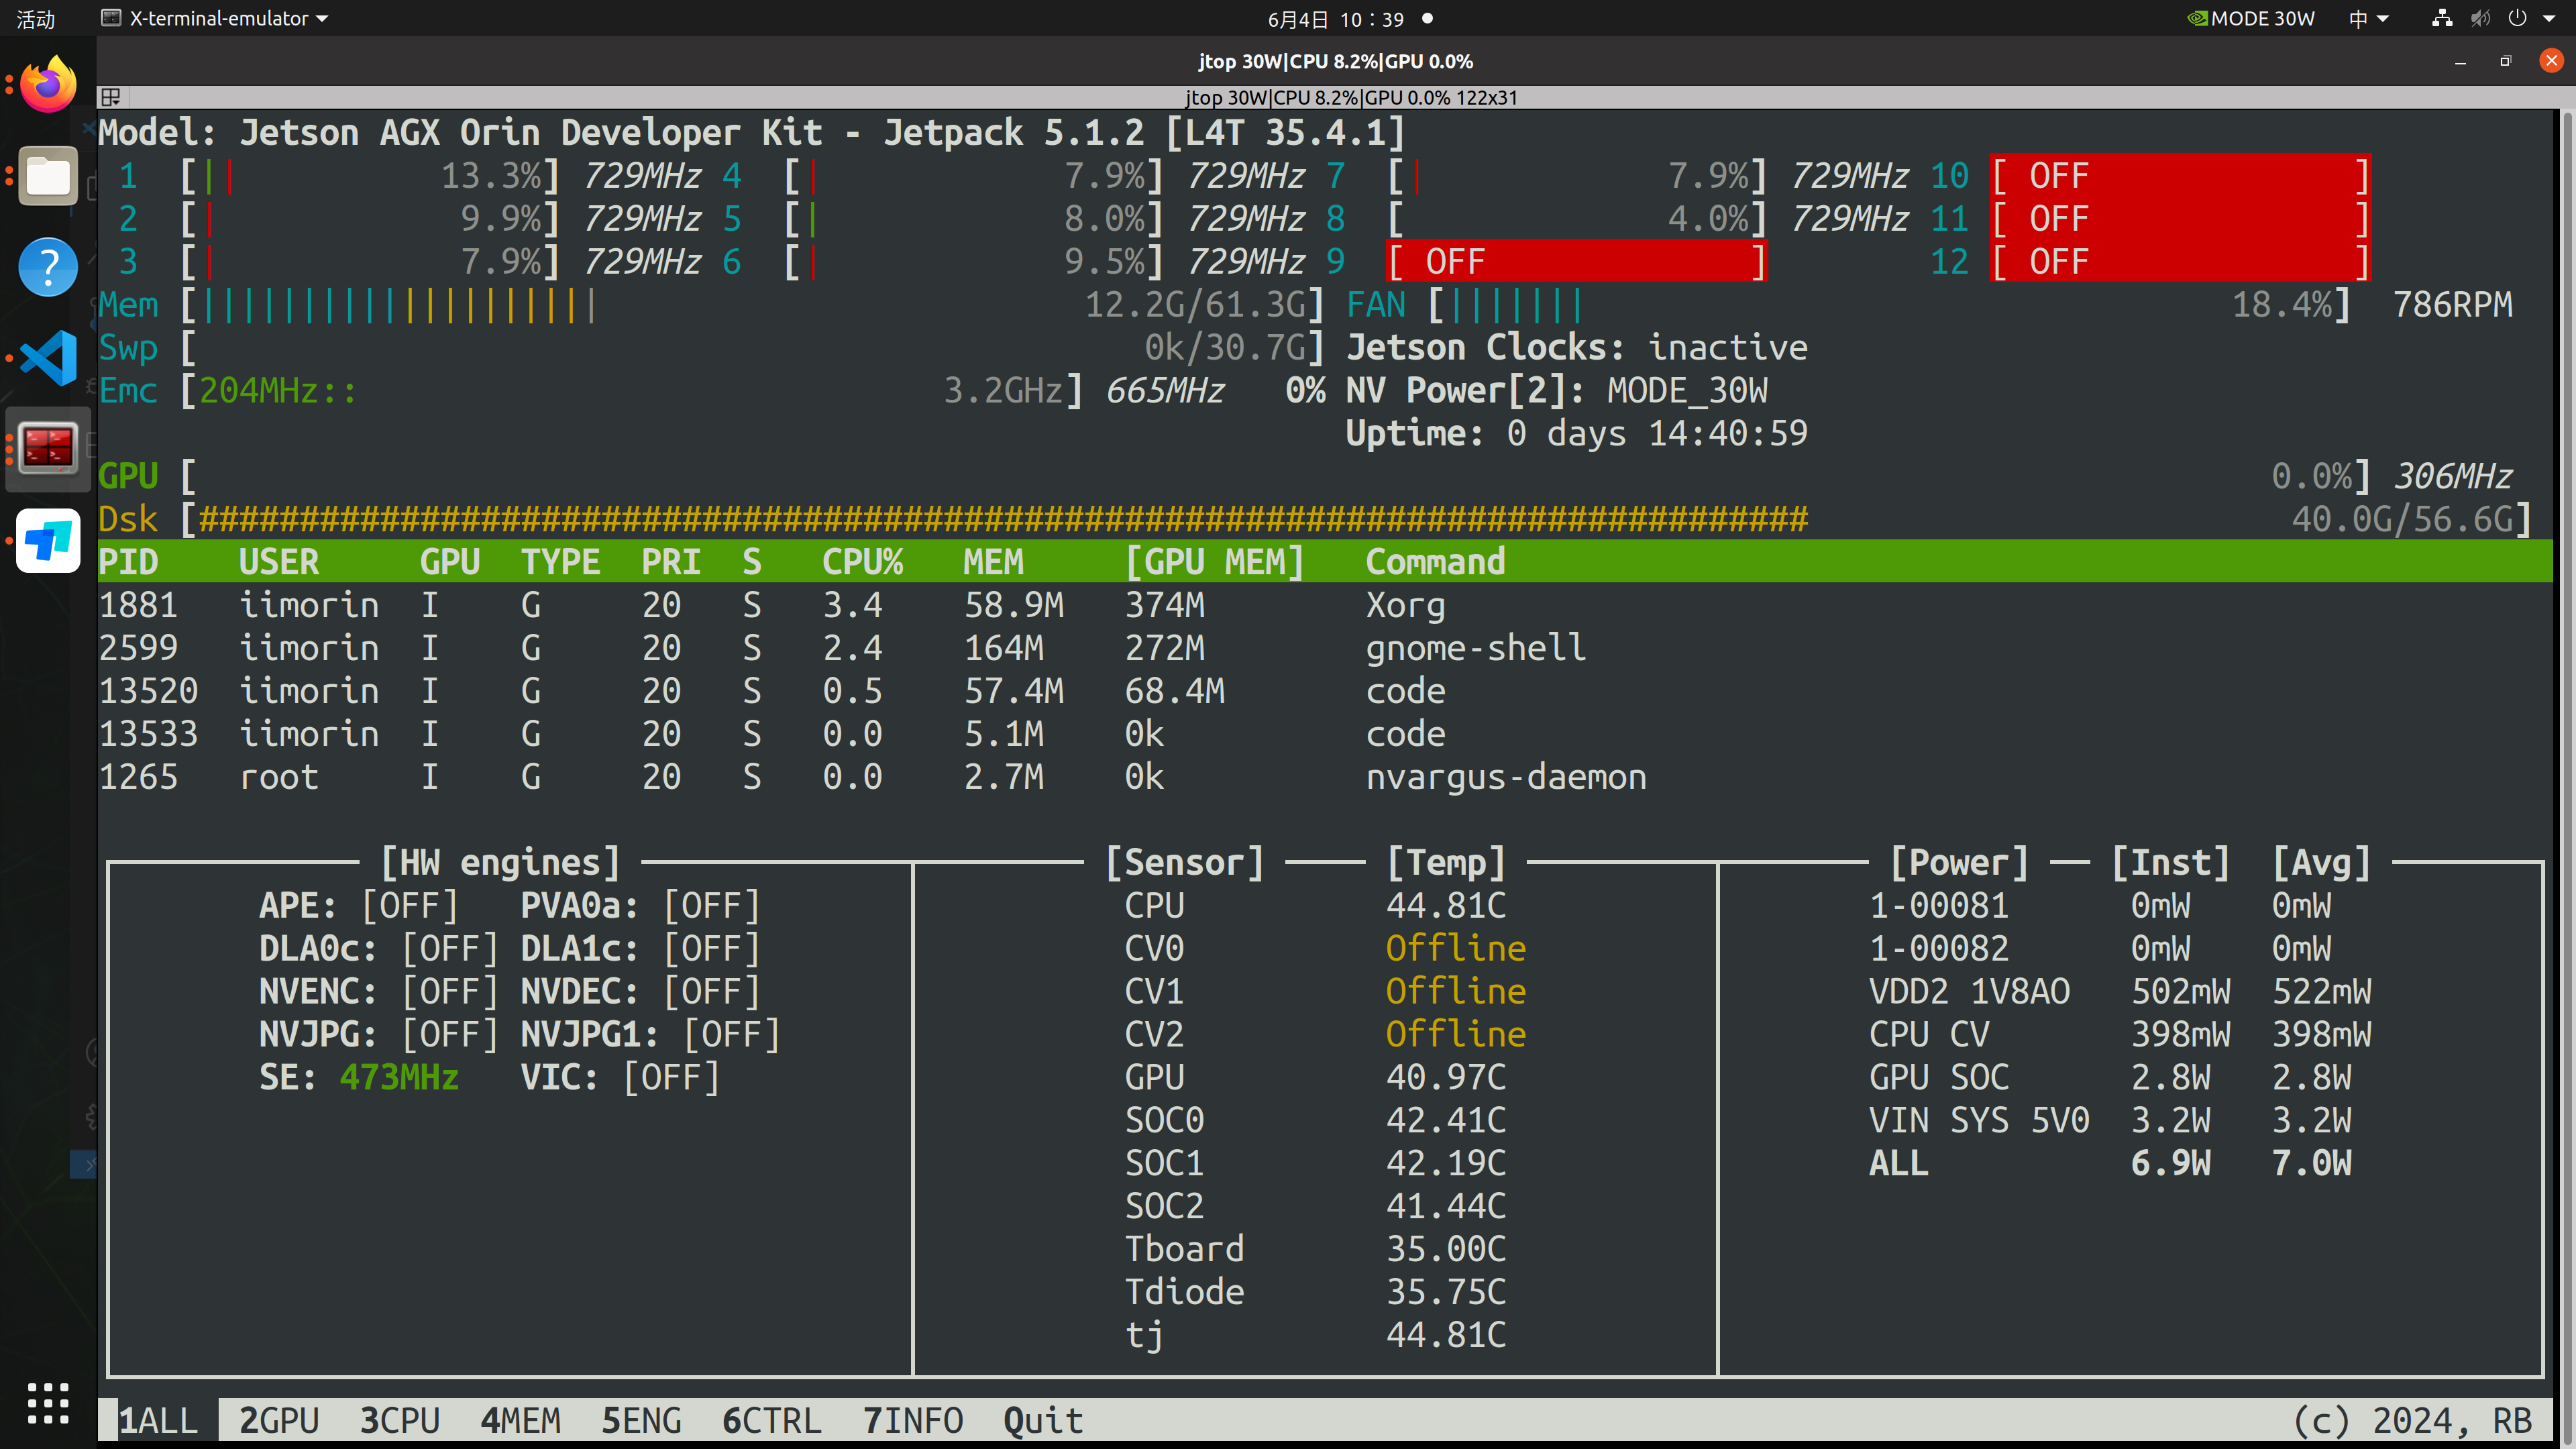Switch to the 4MEM tab
2576x1449 pixels.
pyautogui.click(x=520, y=1420)
